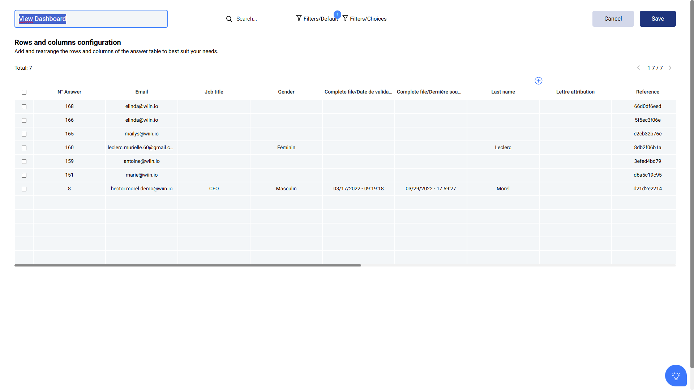The image size is (694, 390).
Task: Go to previous page with left chevron
Action: point(639,68)
